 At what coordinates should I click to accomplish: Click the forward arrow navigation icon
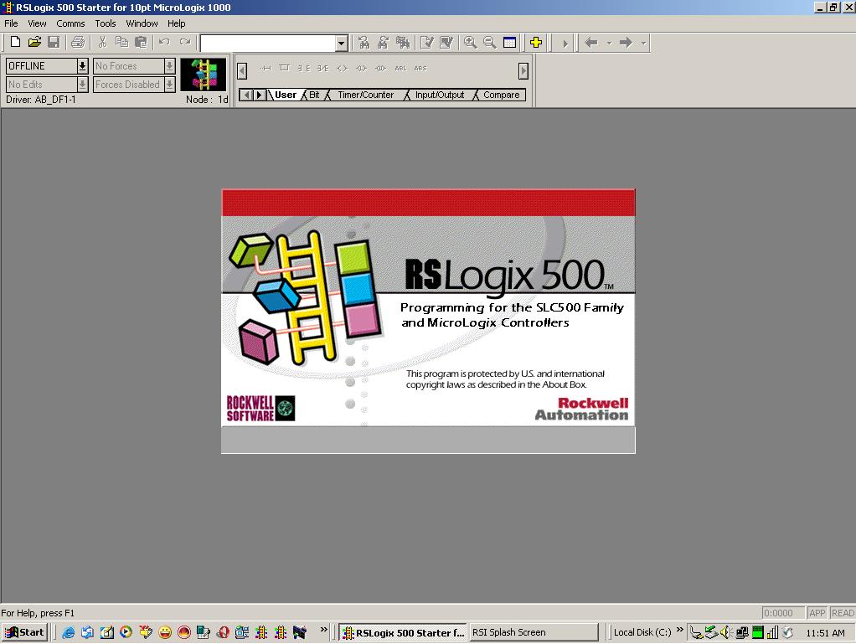(626, 43)
